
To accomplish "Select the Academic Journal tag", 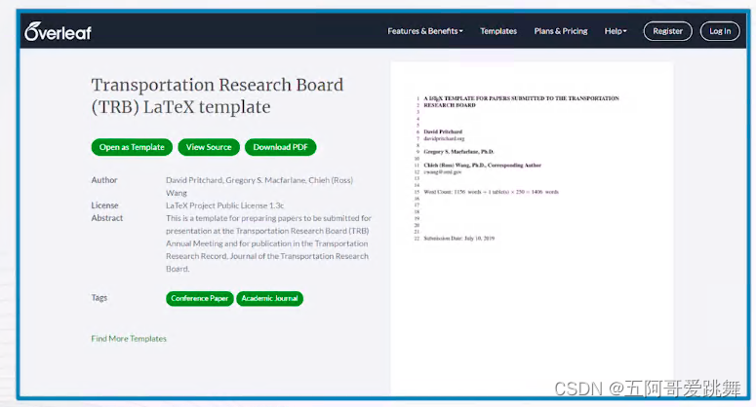I will pos(269,298).
